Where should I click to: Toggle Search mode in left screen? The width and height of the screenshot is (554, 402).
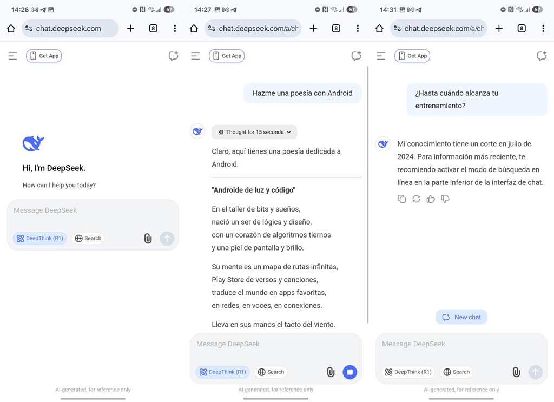coord(88,239)
